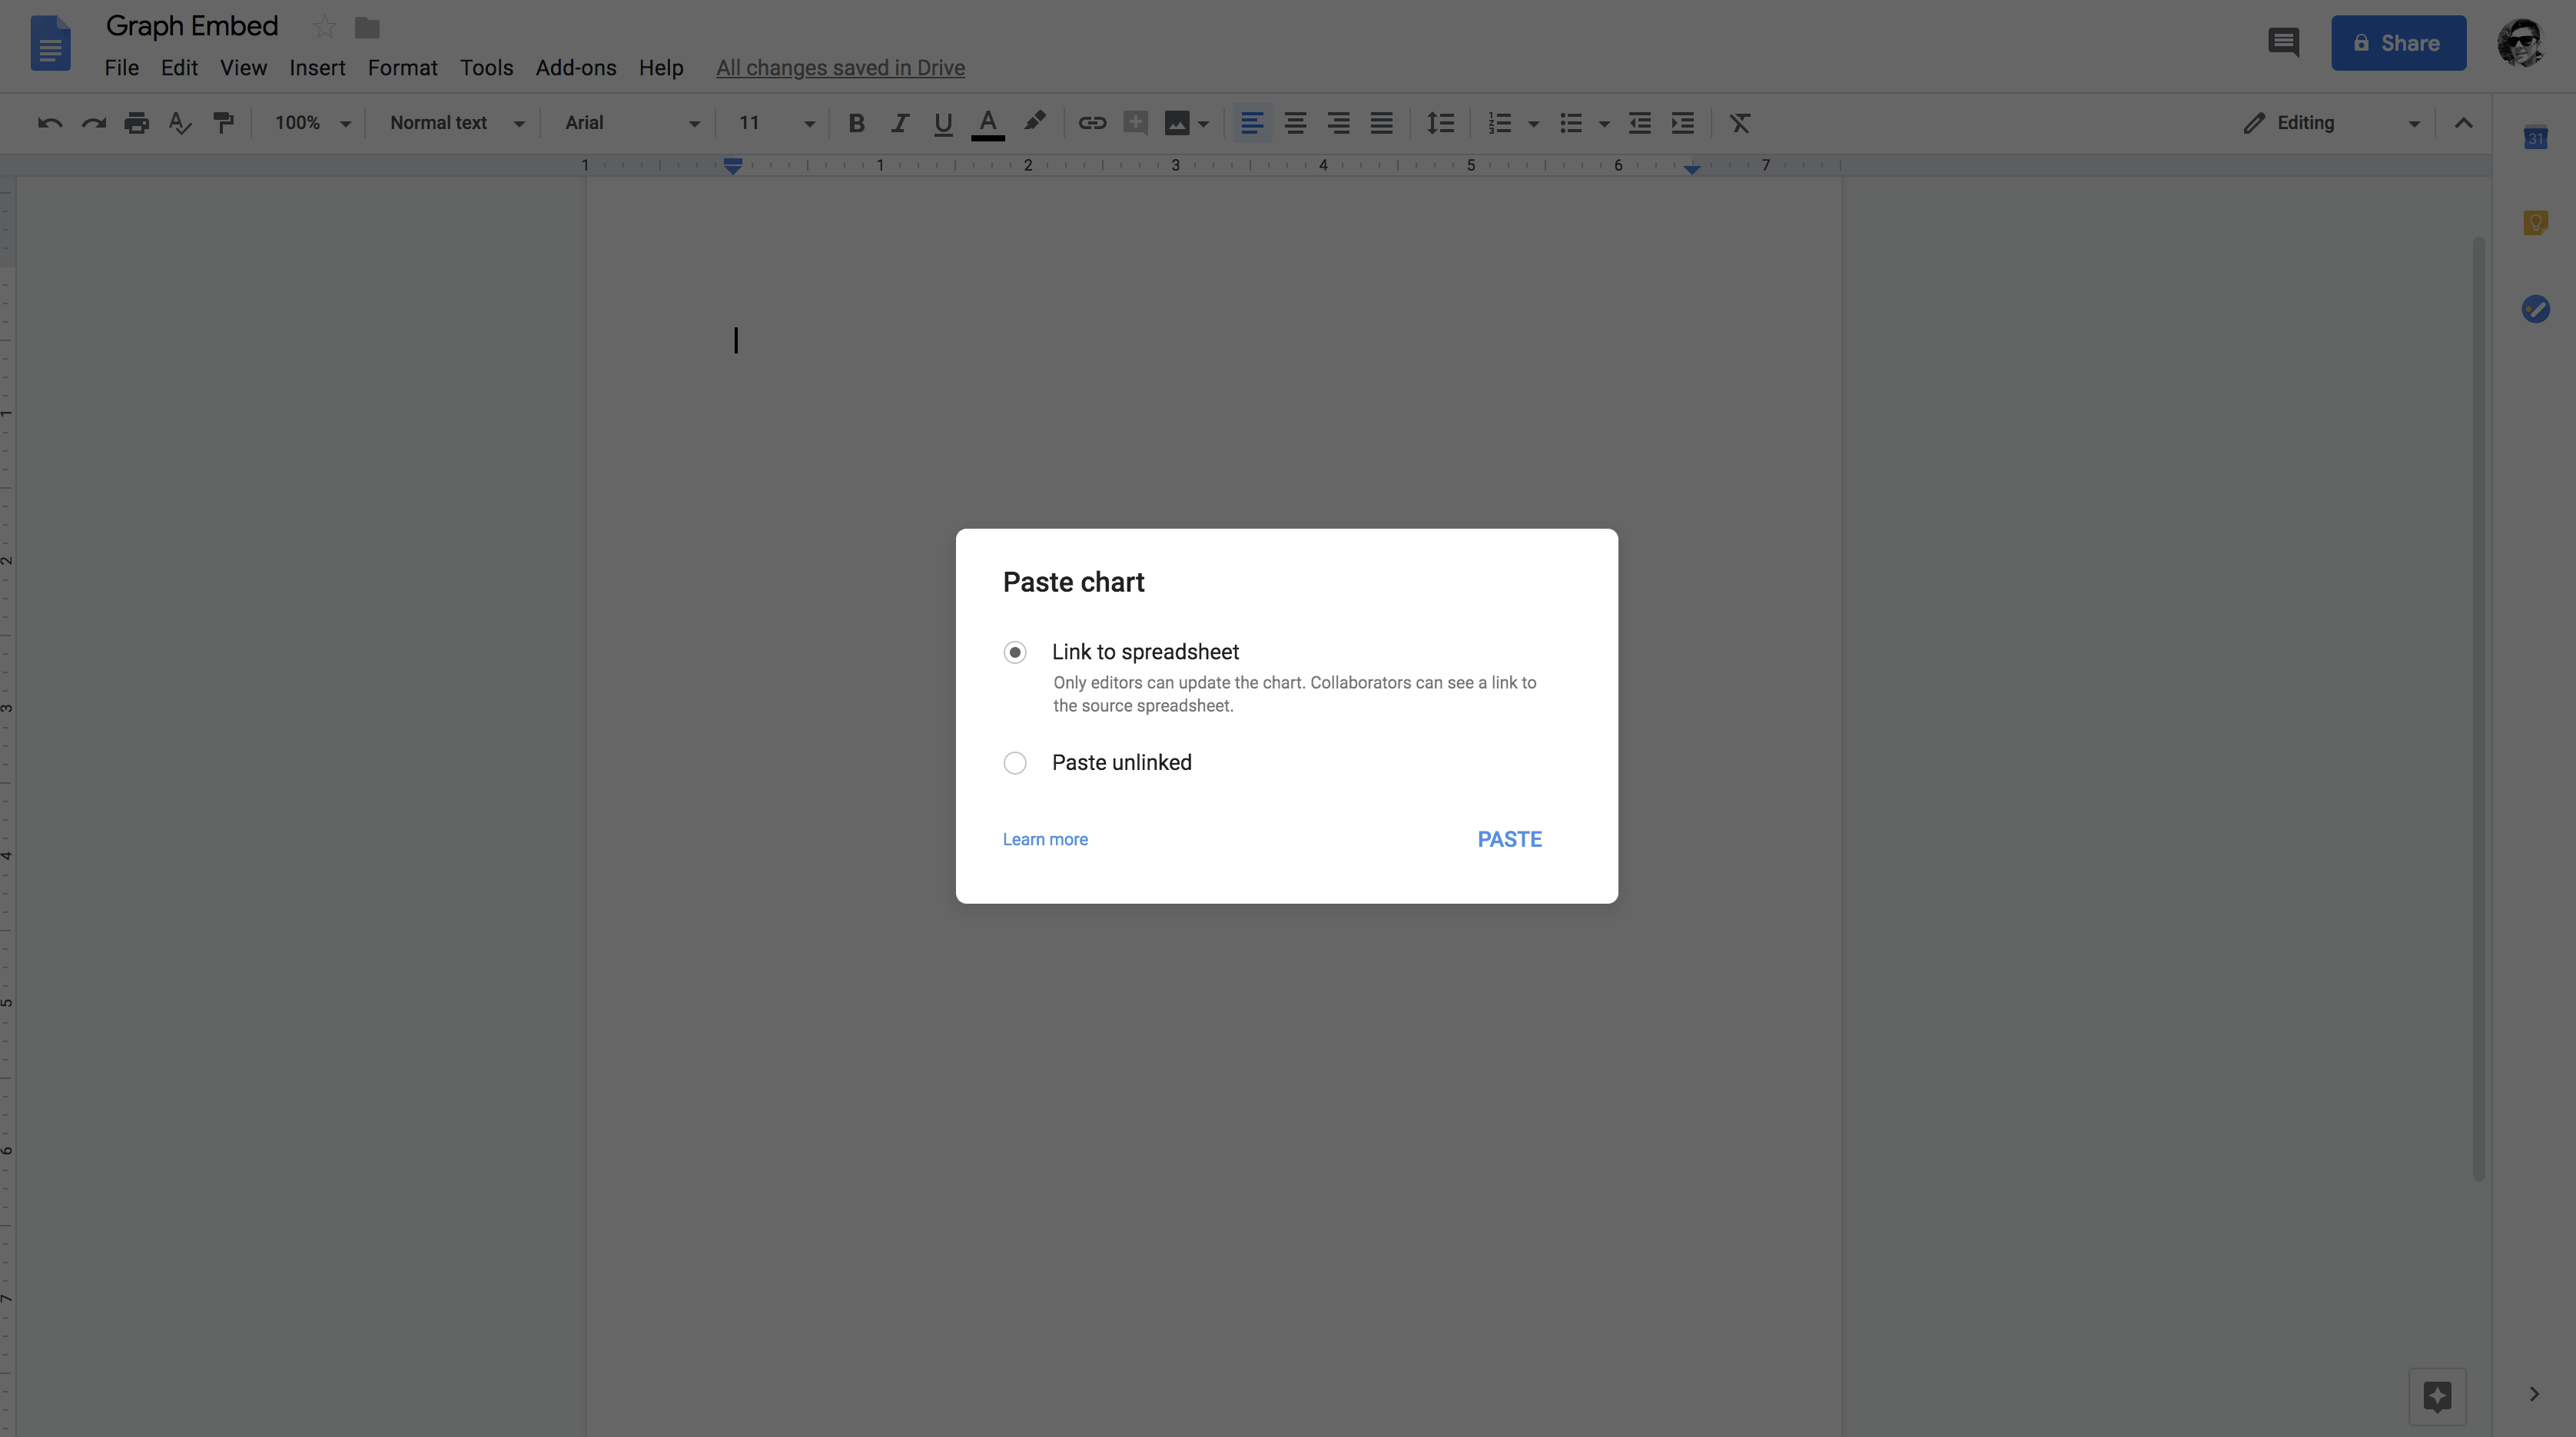
Task: Toggle Italic formatting
Action: click(x=900, y=123)
